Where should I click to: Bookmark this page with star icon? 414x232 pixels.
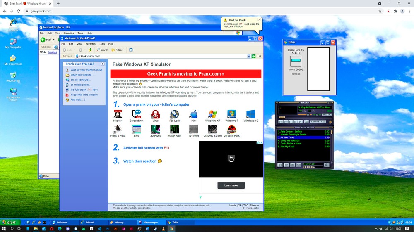[380, 11]
